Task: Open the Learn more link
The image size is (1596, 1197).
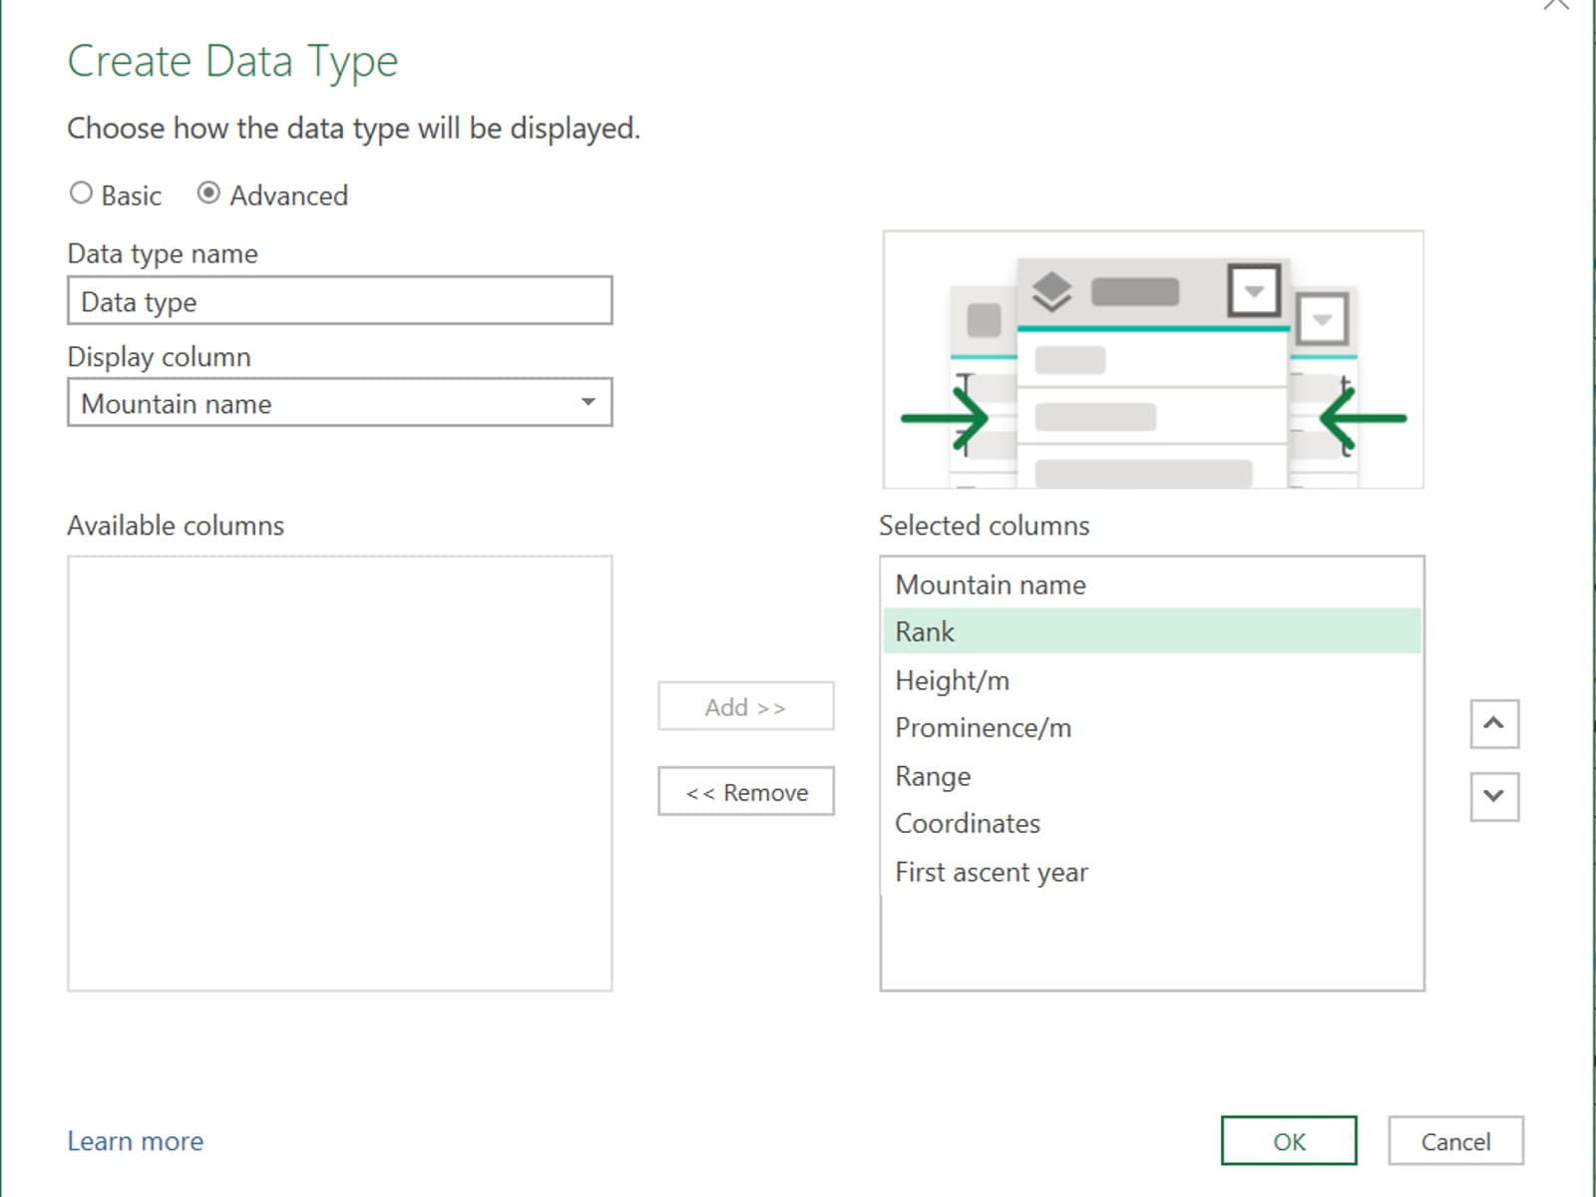Action: tap(135, 1141)
